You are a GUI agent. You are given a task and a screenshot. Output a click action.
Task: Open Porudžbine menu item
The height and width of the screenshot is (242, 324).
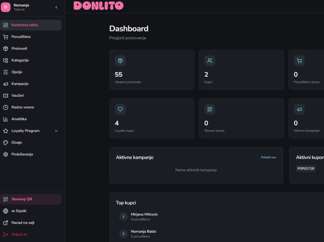point(31,37)
